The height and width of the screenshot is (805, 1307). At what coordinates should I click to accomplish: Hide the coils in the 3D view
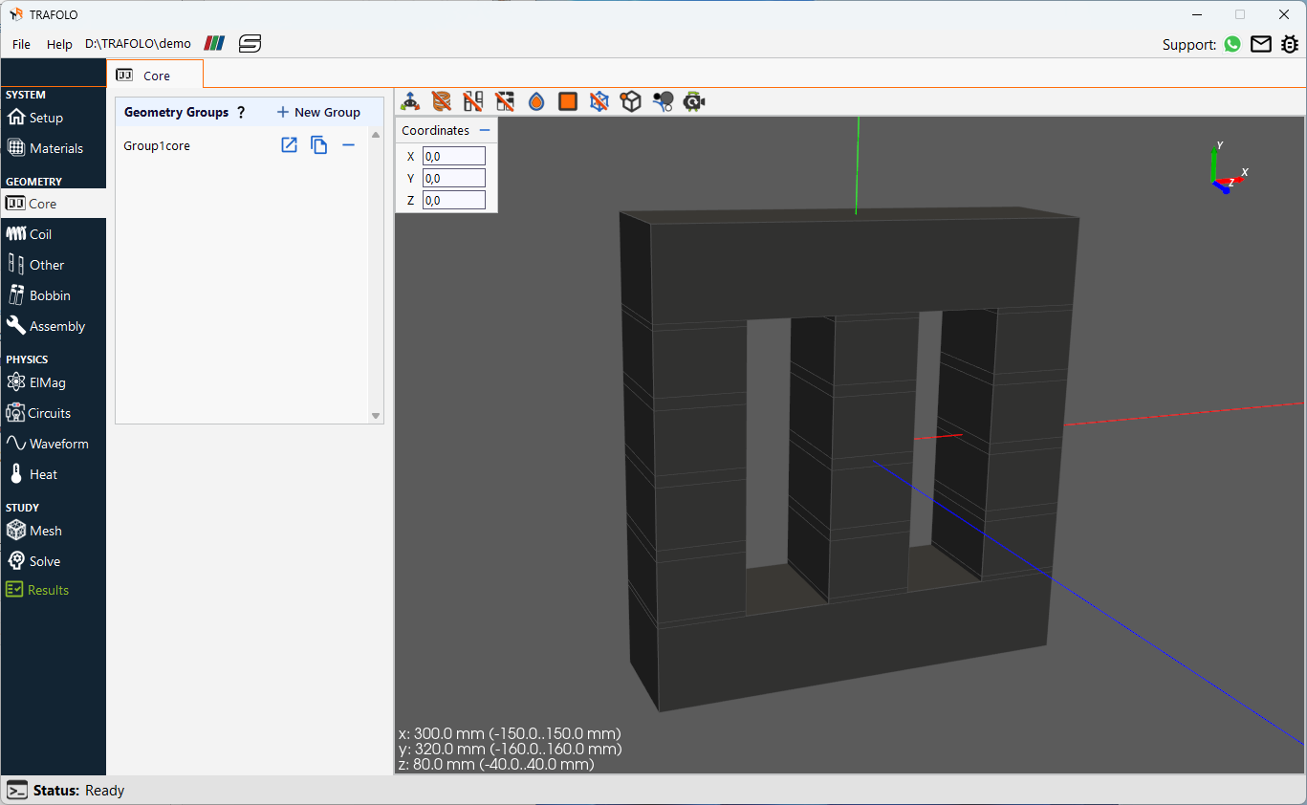click(440, 100)
